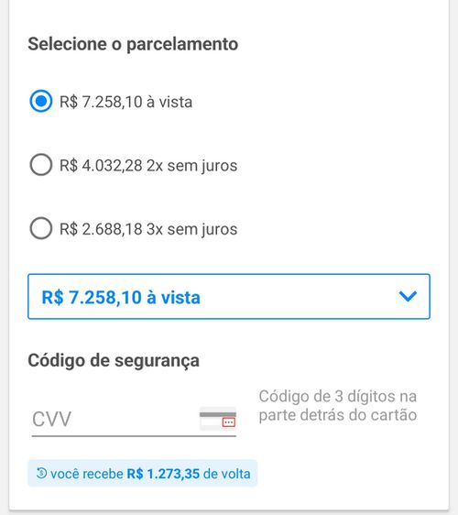
Task: Click the gray stripe on card icon
Action: 218,414
